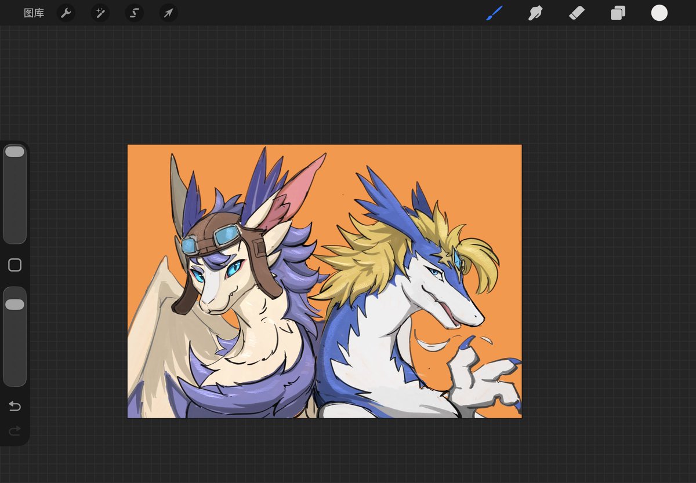The image size is (696, 483).
Task: Adjust the brush opacity slider handle
Action: pyautogui.click(x=14, y=305)
